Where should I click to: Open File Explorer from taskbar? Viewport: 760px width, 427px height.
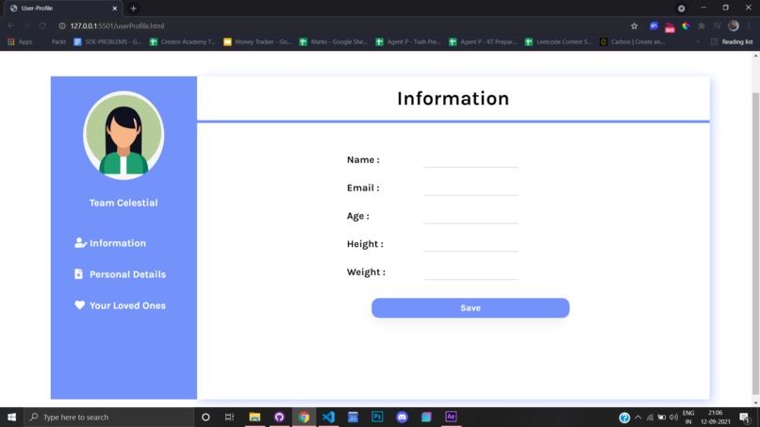click(255, 417)
